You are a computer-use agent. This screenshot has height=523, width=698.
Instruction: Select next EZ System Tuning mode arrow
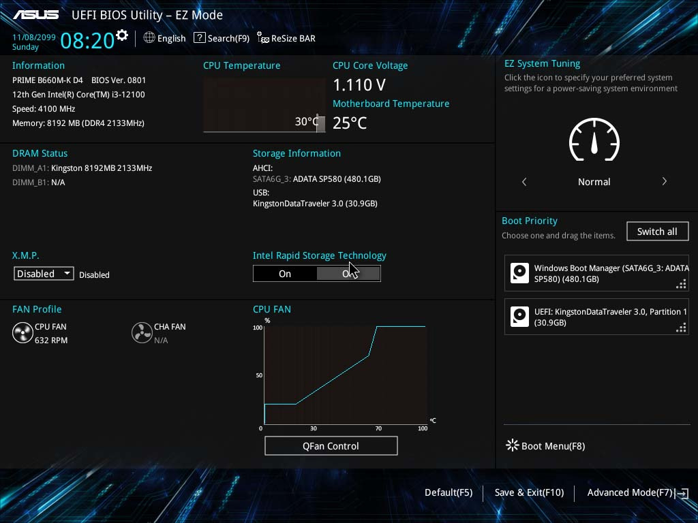point(664,181)
